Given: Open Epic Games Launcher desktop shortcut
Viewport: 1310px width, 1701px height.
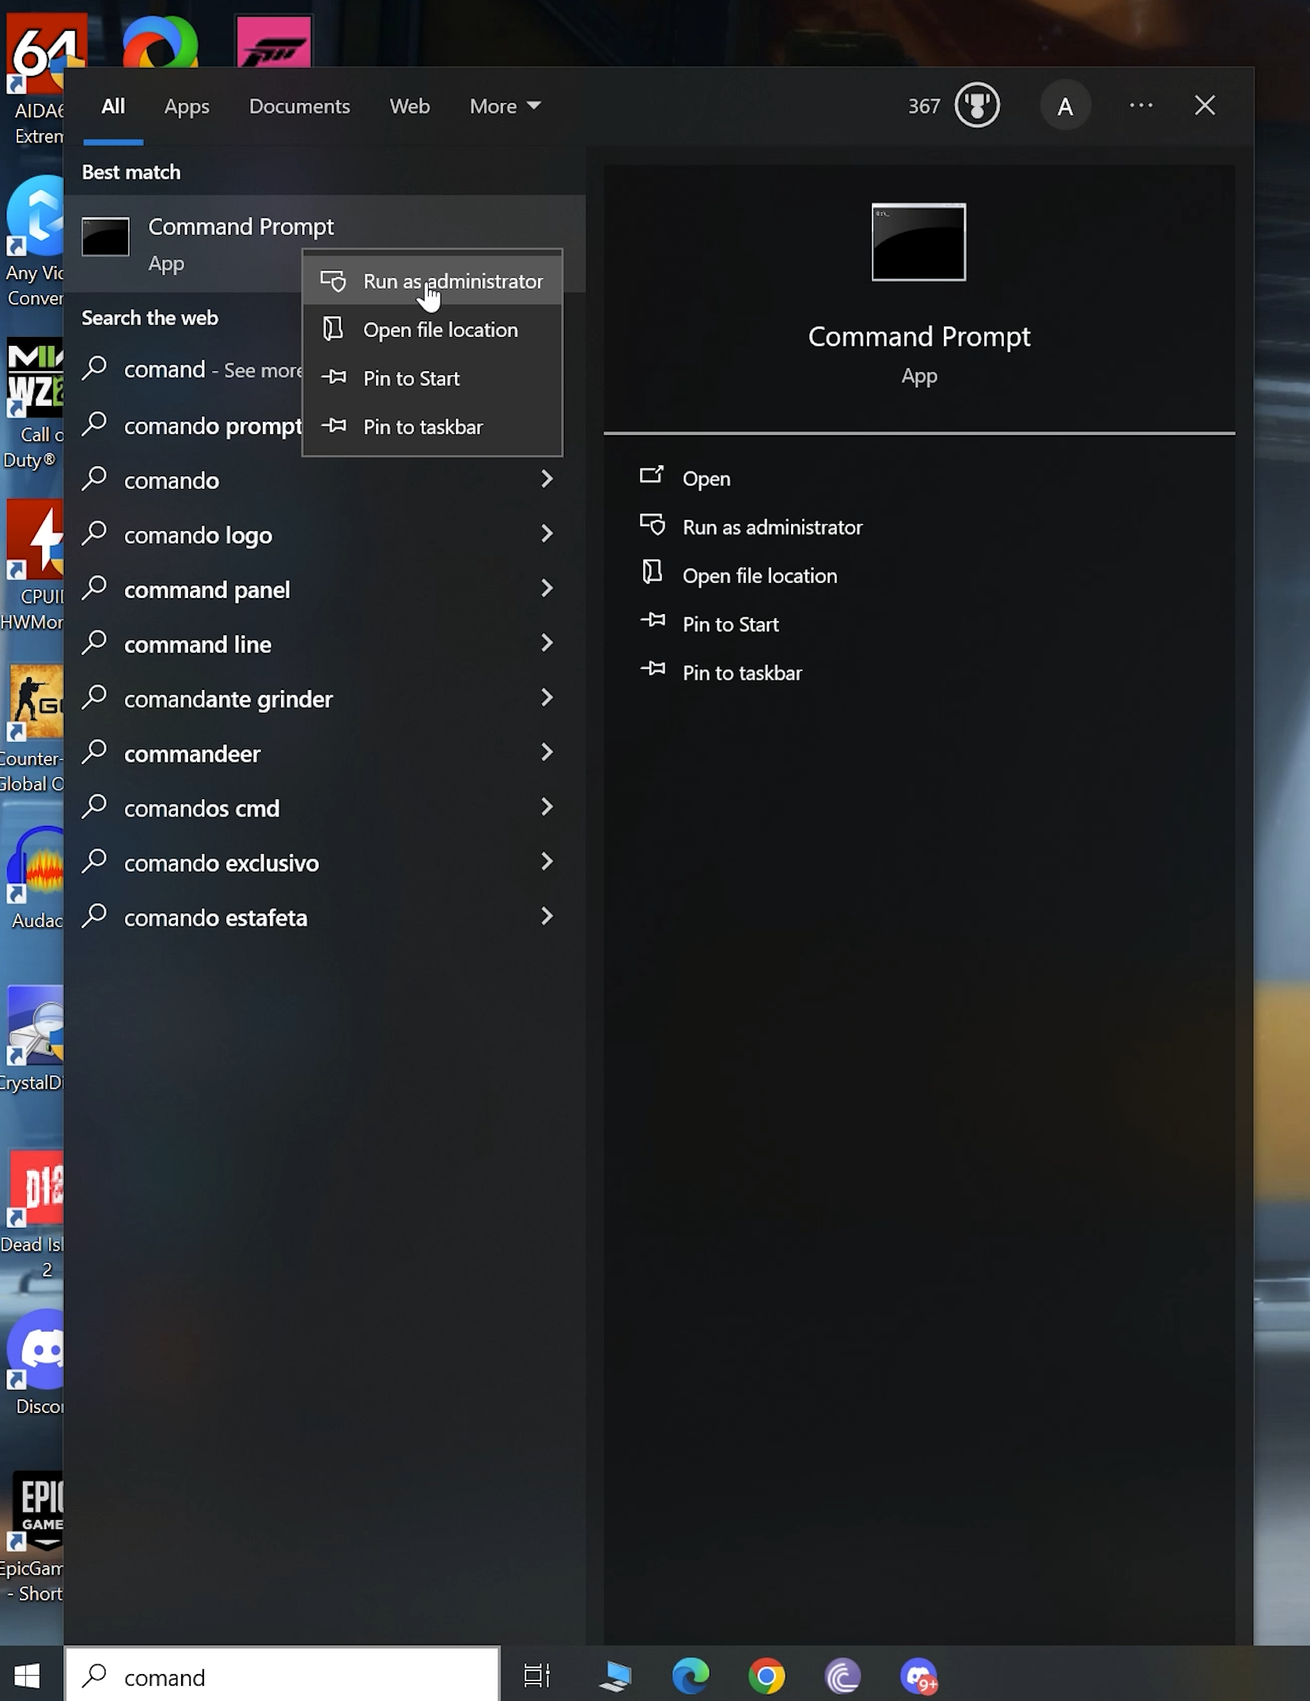Looking at the screenshot, I should coord(32,1537).
